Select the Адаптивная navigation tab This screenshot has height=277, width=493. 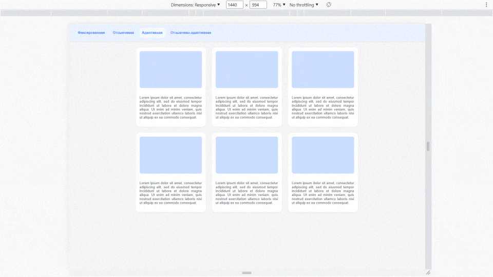tap(152, 33)
